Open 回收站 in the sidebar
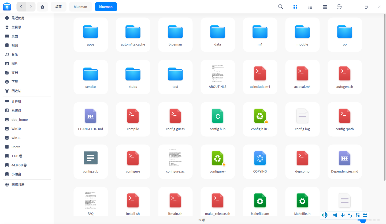The image size is (386, 224). pyautogui.click(x=16, y=91)
